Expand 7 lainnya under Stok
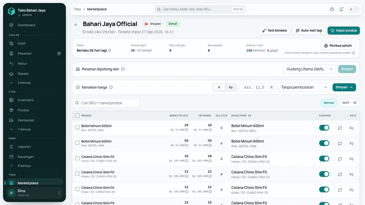 pyautogui.click(x=24, y=129)
